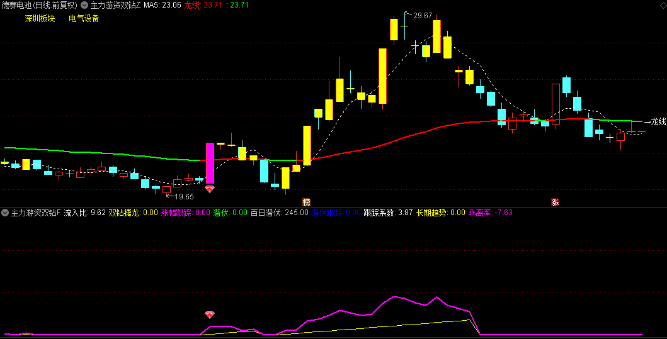This screenshot has height=339, width=667.
Task: Select the 主力游资双钻F indicator name
Action: [36, 213]
